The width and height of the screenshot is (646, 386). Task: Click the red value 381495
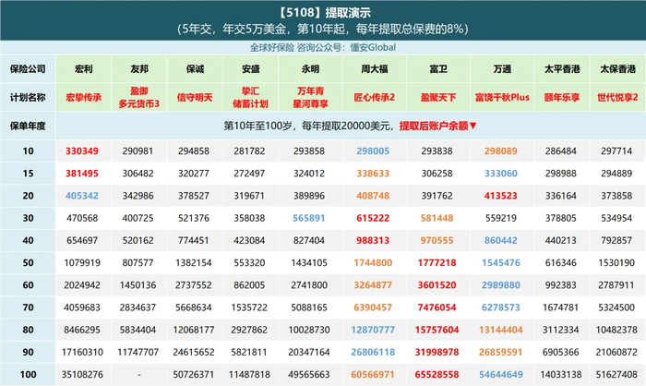pos(82,174)
